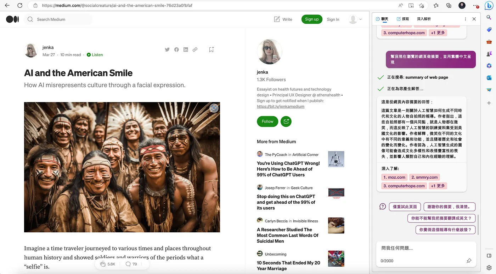Share article on Facebook icon
Image resolution: width=496 pixels, height=274 pixels.
point(176,49)
